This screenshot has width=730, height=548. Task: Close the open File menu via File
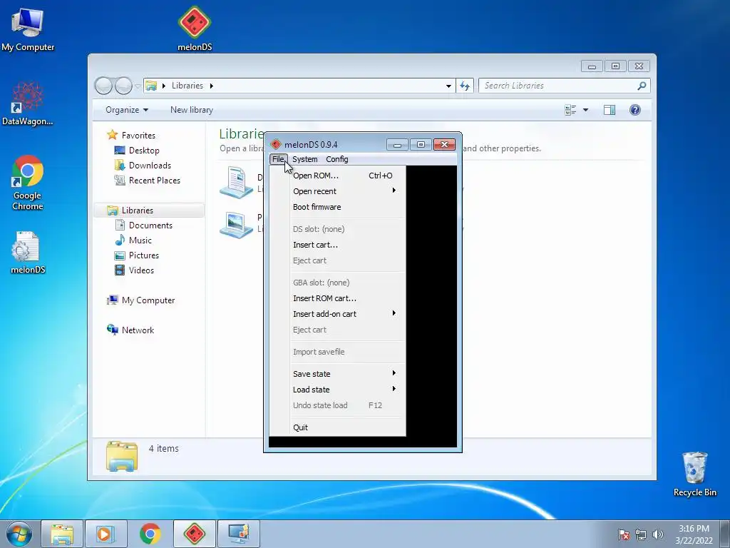[x=278, y=159]
